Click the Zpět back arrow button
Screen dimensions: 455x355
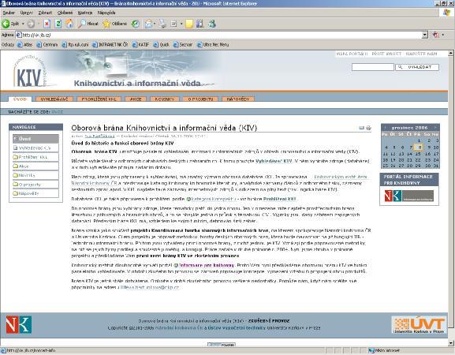pyautogui.click(x=10, y=24)
